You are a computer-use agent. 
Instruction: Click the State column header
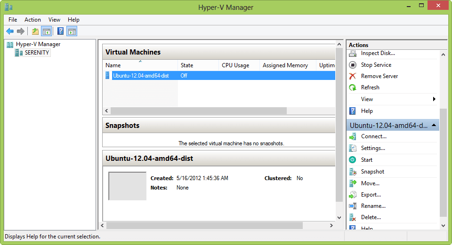pyautogui.click(x=198, y=65)
